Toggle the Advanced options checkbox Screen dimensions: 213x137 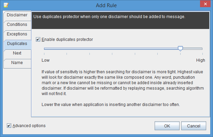9,126
